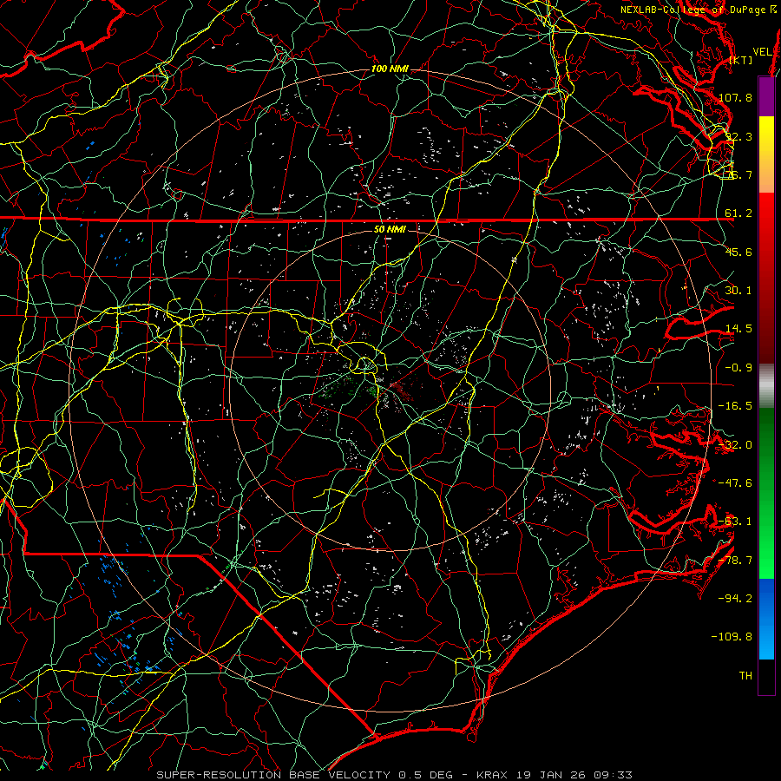Pick the purple segment of the velocity scale
The image size is (781, 781).
(766, 96)
